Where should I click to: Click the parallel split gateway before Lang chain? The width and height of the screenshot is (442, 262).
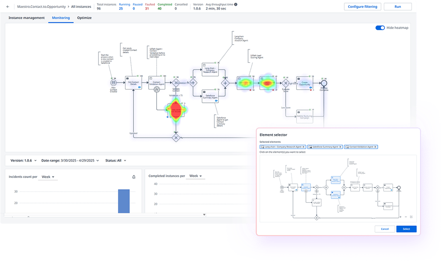click(193, 83)
